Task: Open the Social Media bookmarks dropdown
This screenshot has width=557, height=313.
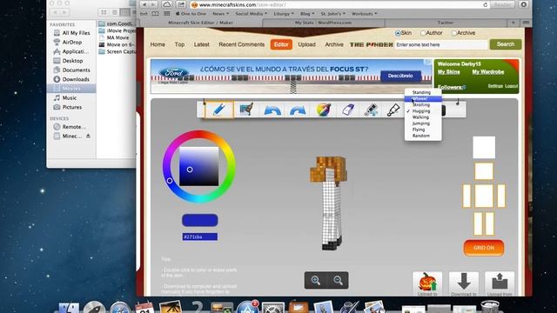Action: click(251, 14)
